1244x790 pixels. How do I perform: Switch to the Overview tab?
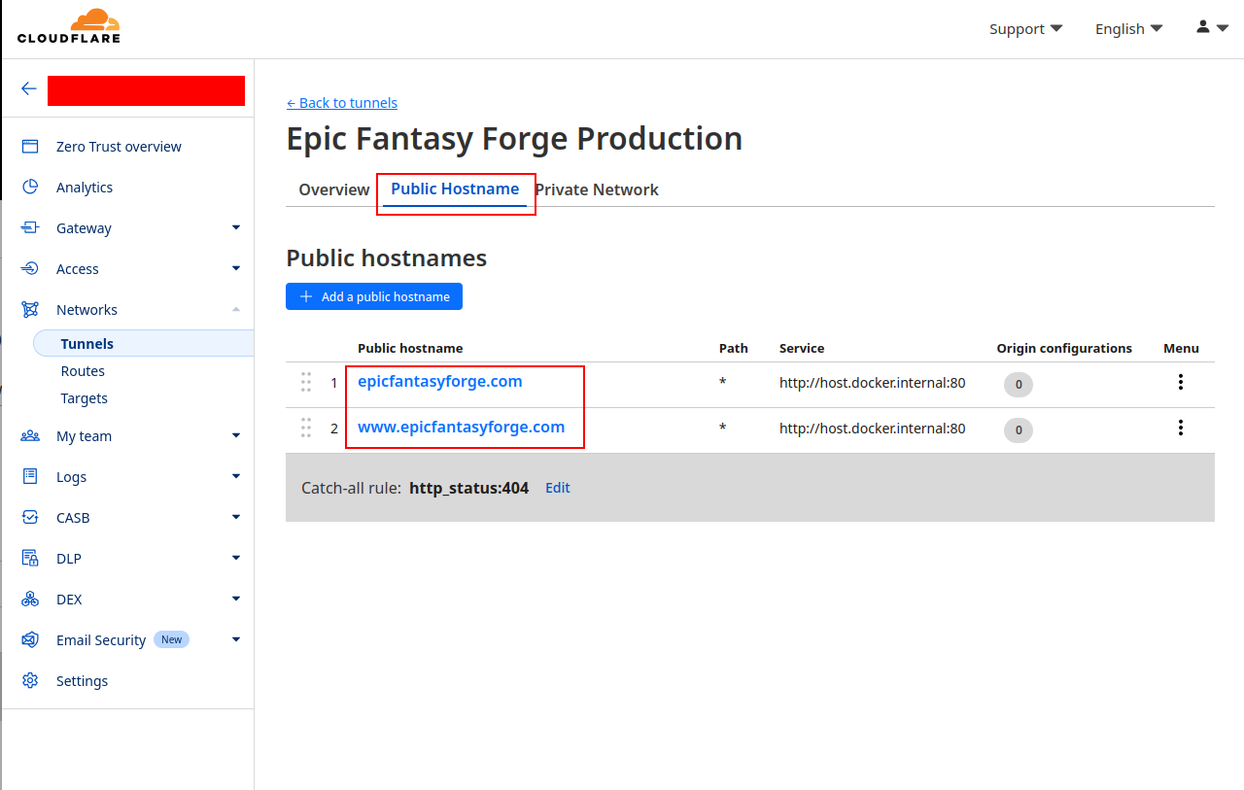pyautogui.click(x=334, y=189)
